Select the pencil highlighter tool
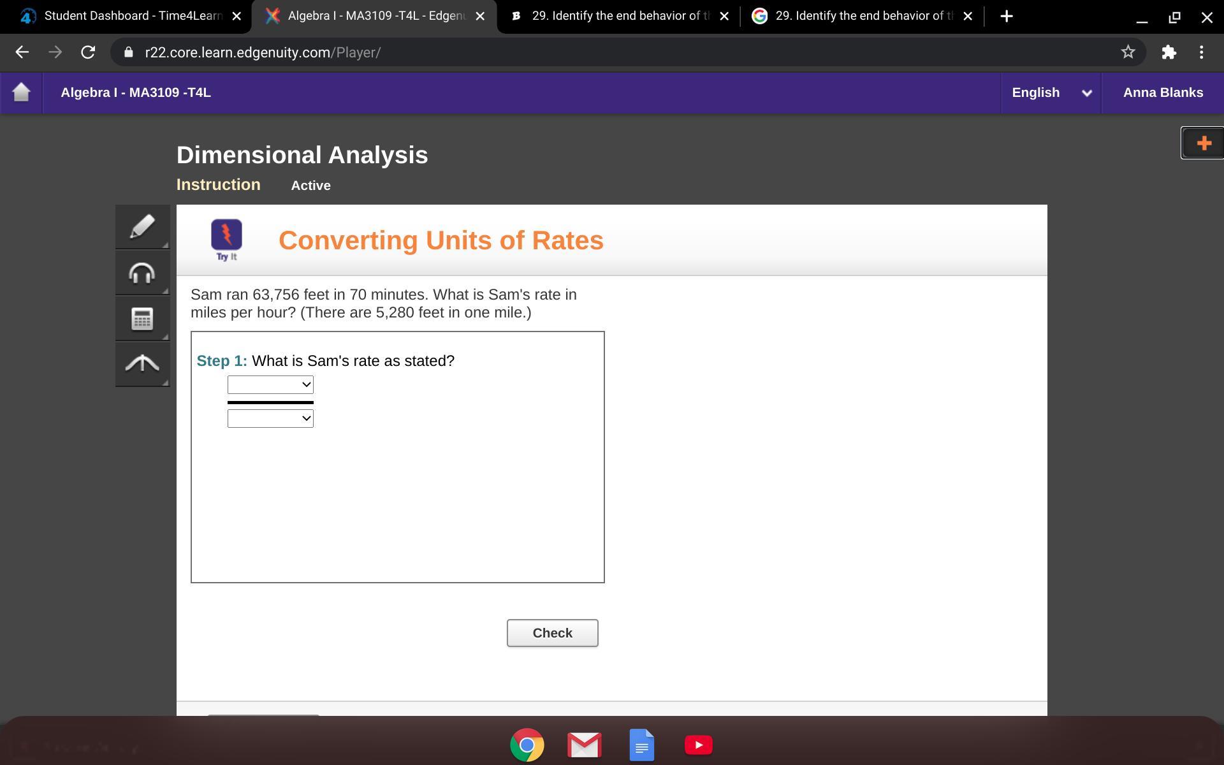The height and width of the screenshot is (765, 1224). [142, 227]
